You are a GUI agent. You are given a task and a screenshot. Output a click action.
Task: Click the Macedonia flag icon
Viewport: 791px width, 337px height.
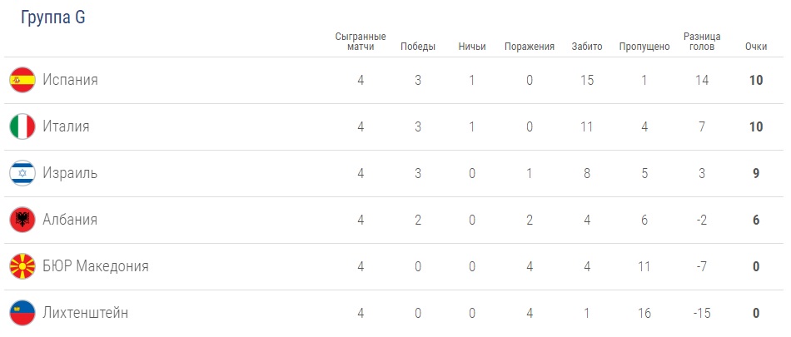click(x=22, y=266)
